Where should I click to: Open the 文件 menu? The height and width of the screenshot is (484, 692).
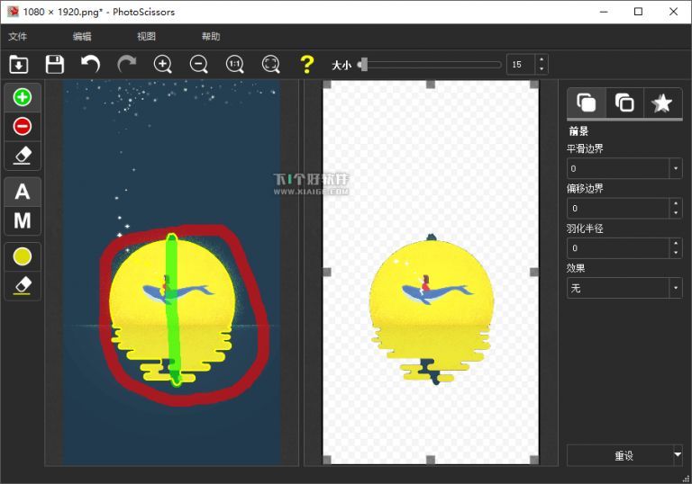click(18, 37)
